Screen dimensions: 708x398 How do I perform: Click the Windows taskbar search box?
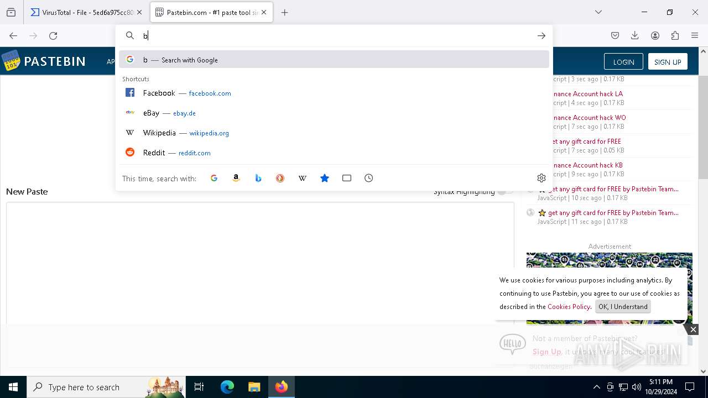pyautogui.click(x=105, y=387)
